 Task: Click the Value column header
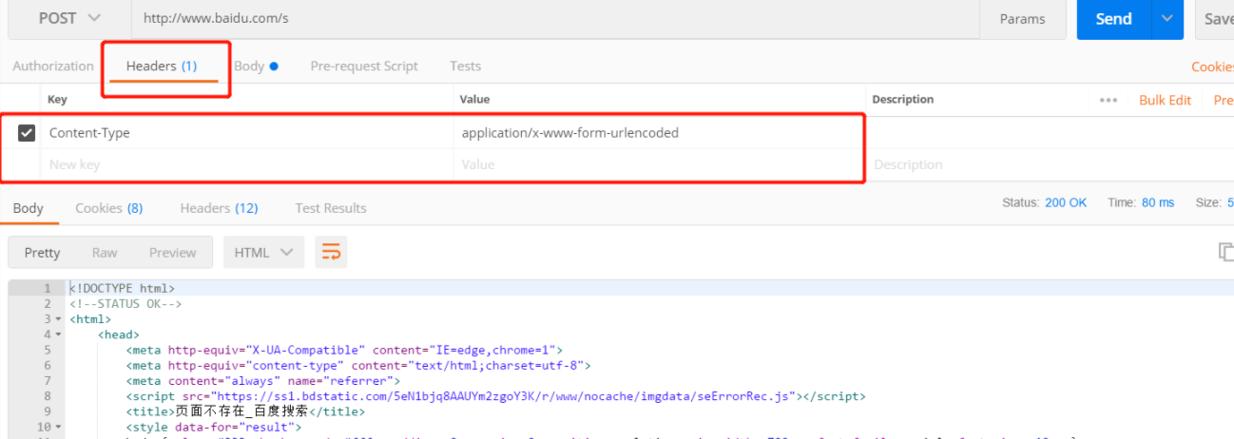(474, 100)
